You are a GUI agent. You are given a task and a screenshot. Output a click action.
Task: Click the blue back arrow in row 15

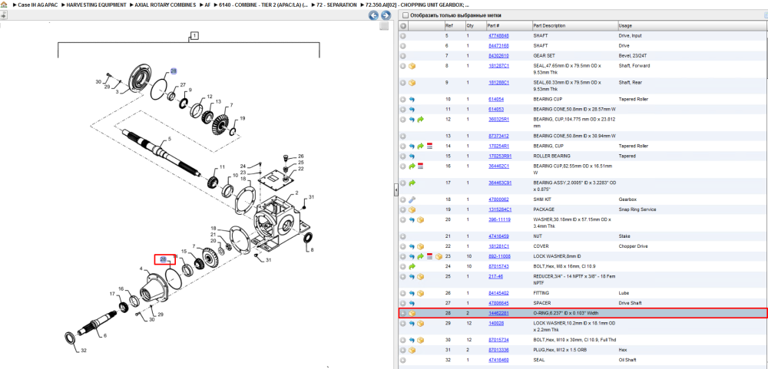[x=412, y=156]
